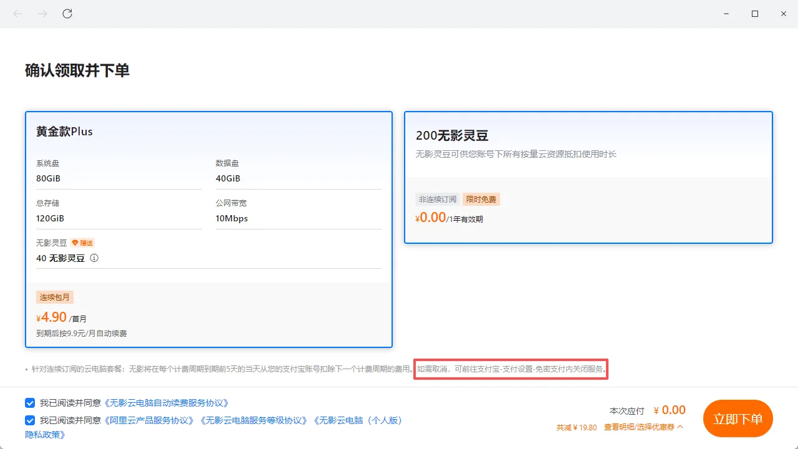Uncheck the 自动续费服务协议 agreement checkbox
The image size is (798, 449).
pos(30,403)
